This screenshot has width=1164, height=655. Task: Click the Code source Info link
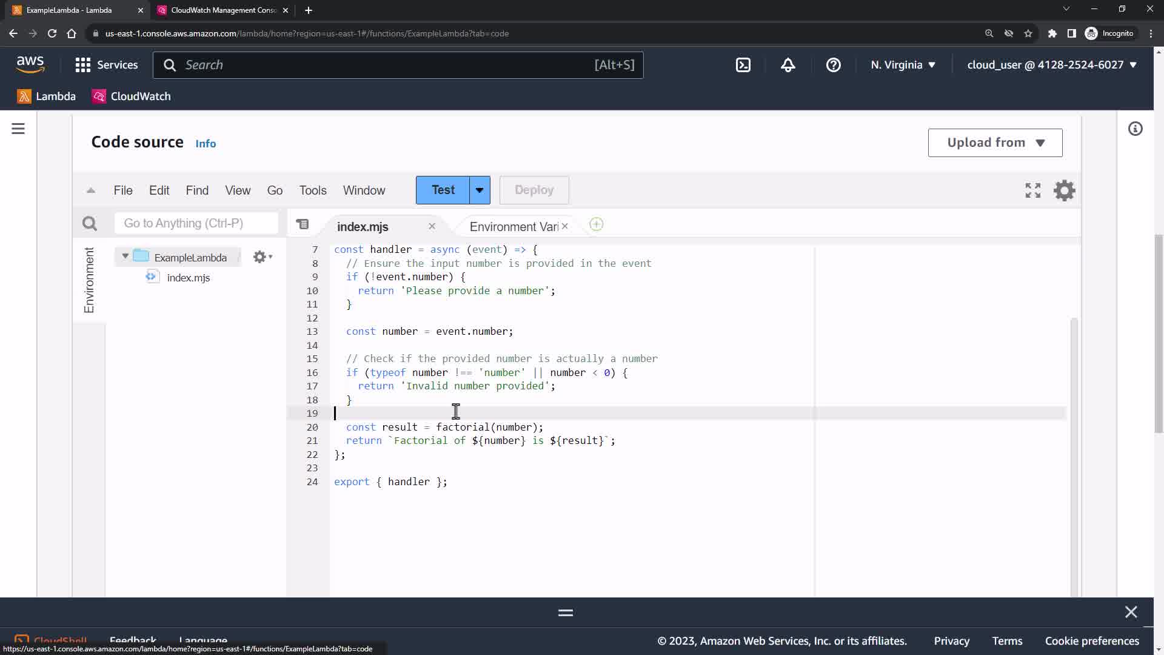coord(206,144)
